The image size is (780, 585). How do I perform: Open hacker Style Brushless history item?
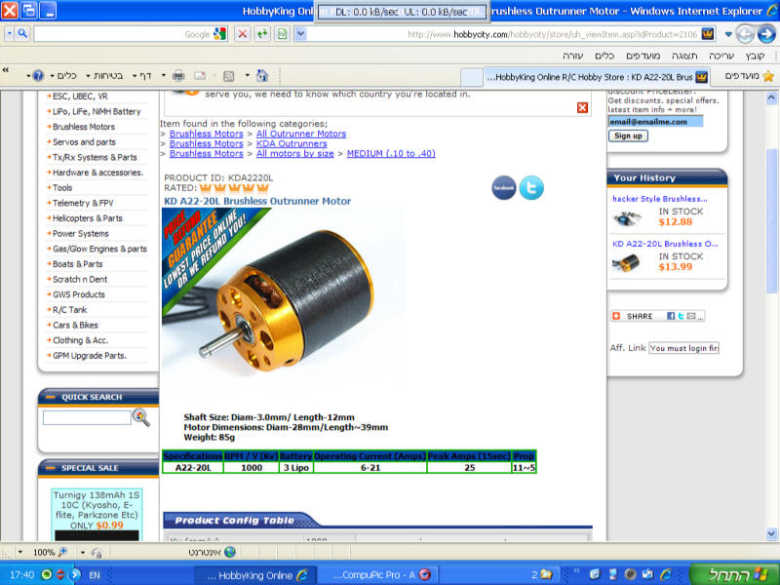pyautogui.click(x=660, y=199)
